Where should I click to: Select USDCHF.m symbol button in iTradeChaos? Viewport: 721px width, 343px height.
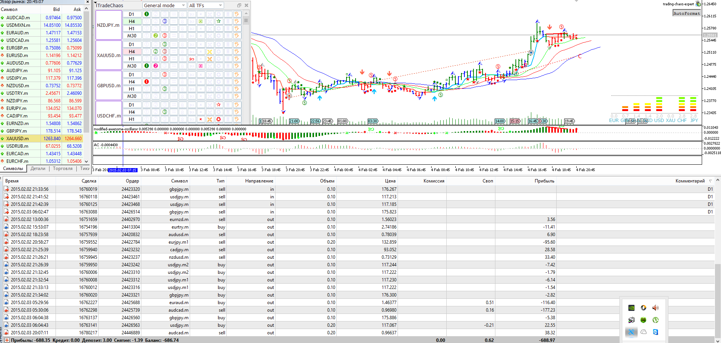[108, 113]
